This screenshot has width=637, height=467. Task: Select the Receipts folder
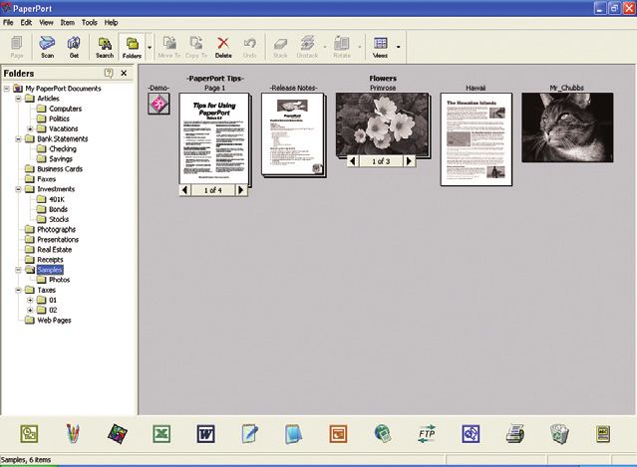pyautogui.click(x=50, y=260)
